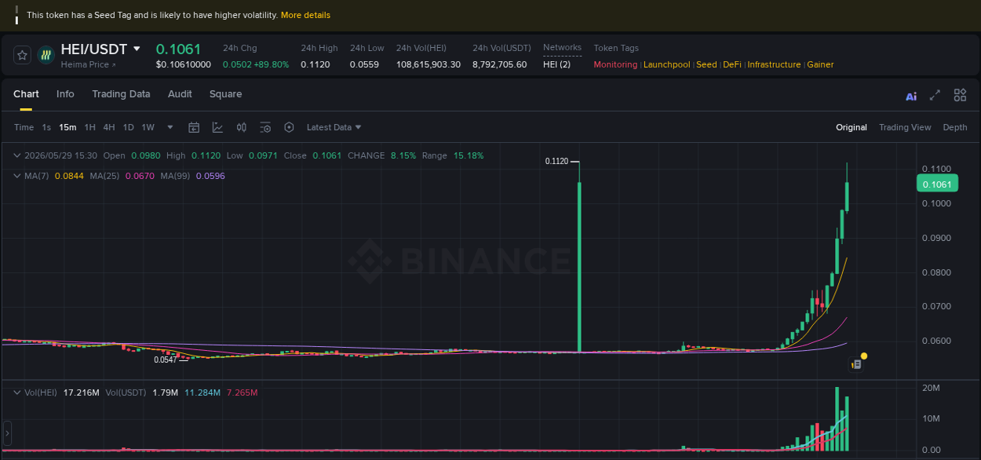Switch to the Chart tab
Viewport: 981px width, 460px height.
26,94
